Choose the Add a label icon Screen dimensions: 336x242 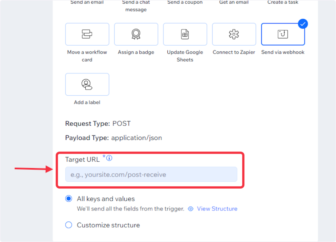tap(87, 84)
